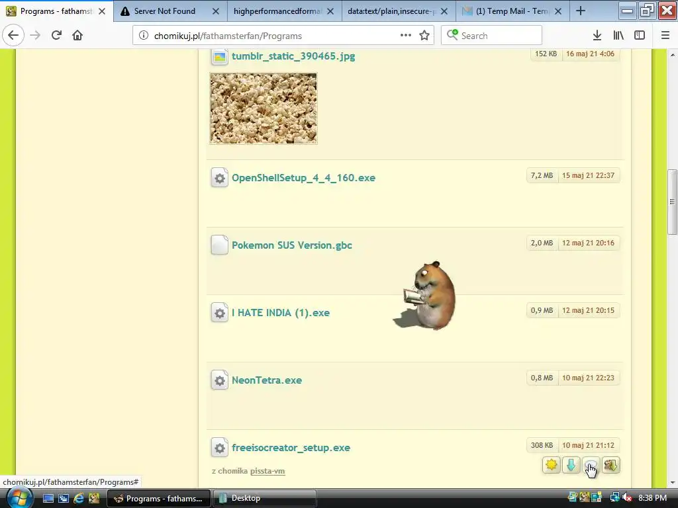Click the hamster copy button for freeisocreator_setup.exe
The width and height of the screenshot is (678, 508).
(611, 465)
